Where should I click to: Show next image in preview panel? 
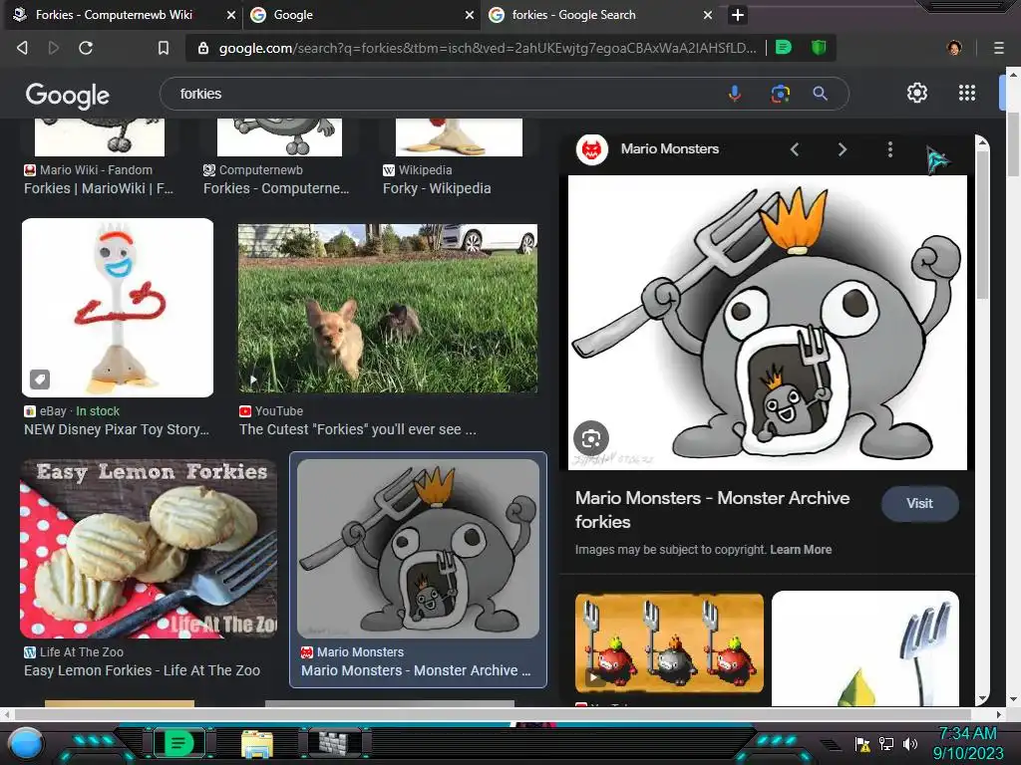[x=842, y=149]
